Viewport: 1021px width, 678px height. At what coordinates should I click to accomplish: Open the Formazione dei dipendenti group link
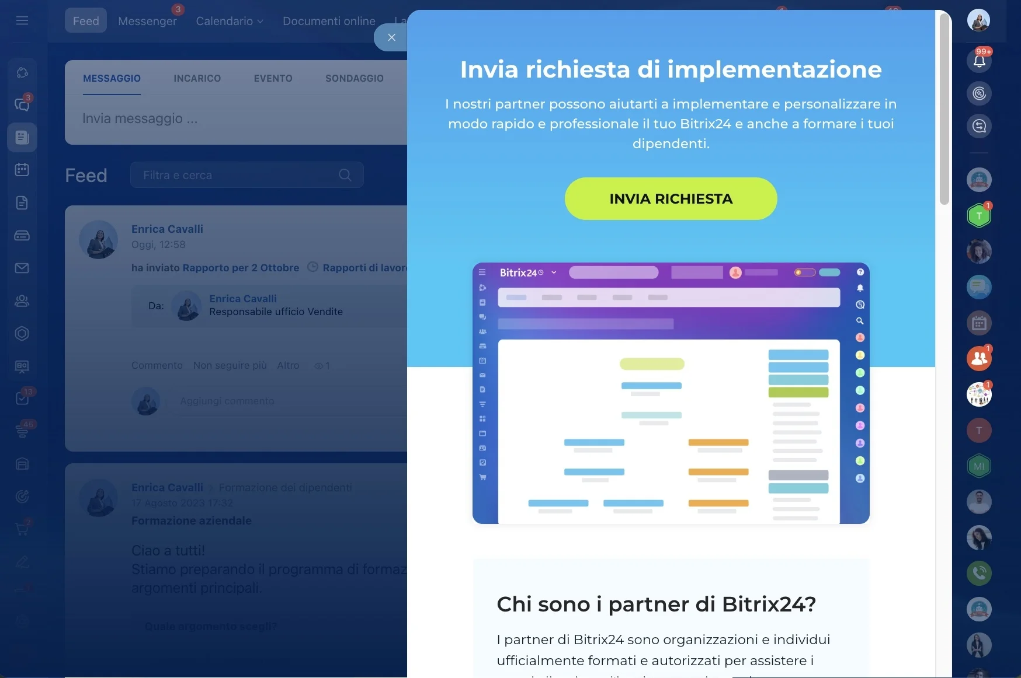285,488
